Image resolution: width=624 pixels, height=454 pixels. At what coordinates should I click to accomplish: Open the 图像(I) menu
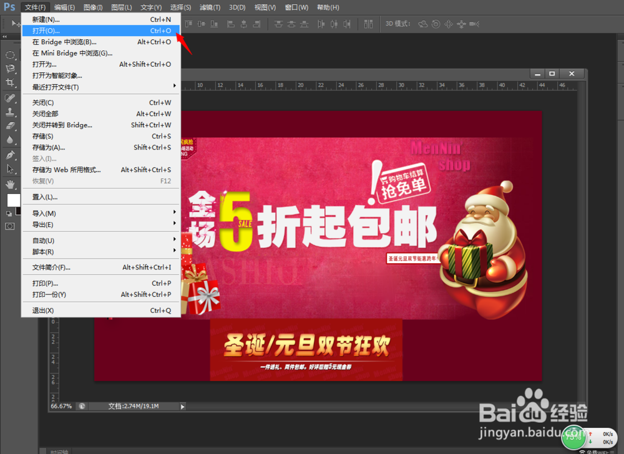click(x=93, y=7)
